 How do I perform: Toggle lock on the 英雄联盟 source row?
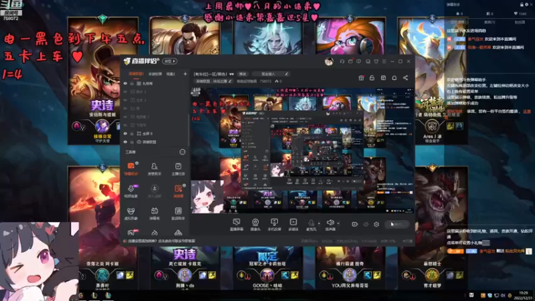pos(132,142)
